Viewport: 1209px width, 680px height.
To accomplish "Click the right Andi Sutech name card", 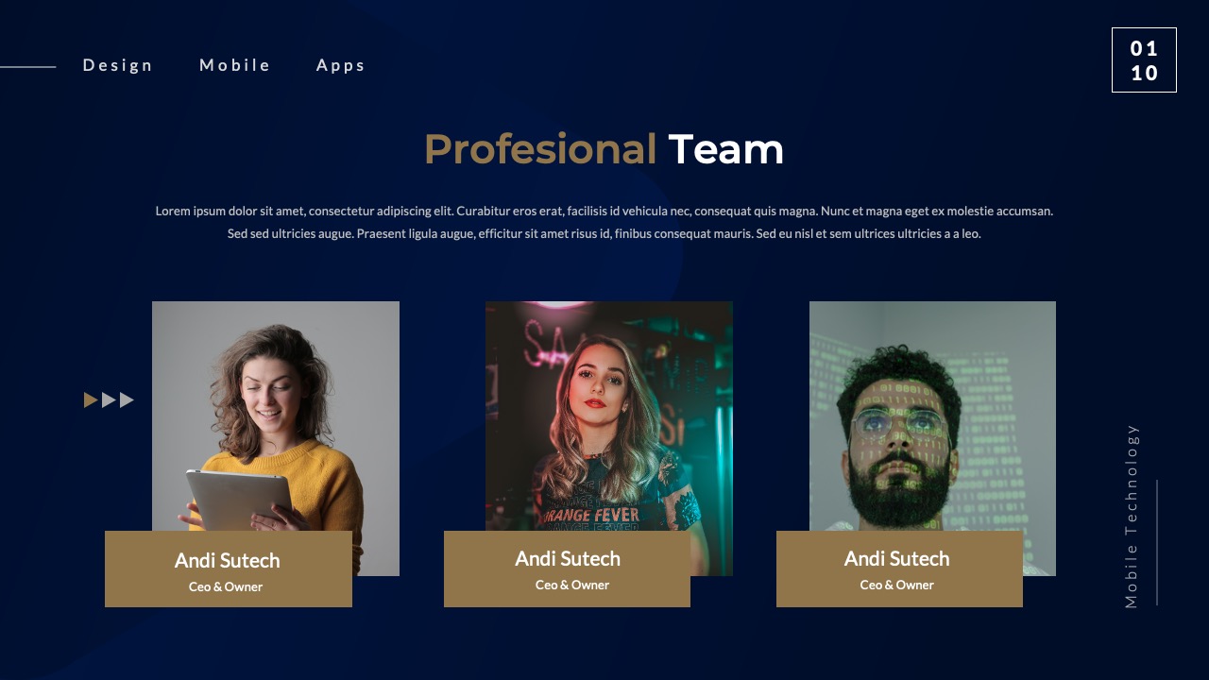I will [899, 569].
